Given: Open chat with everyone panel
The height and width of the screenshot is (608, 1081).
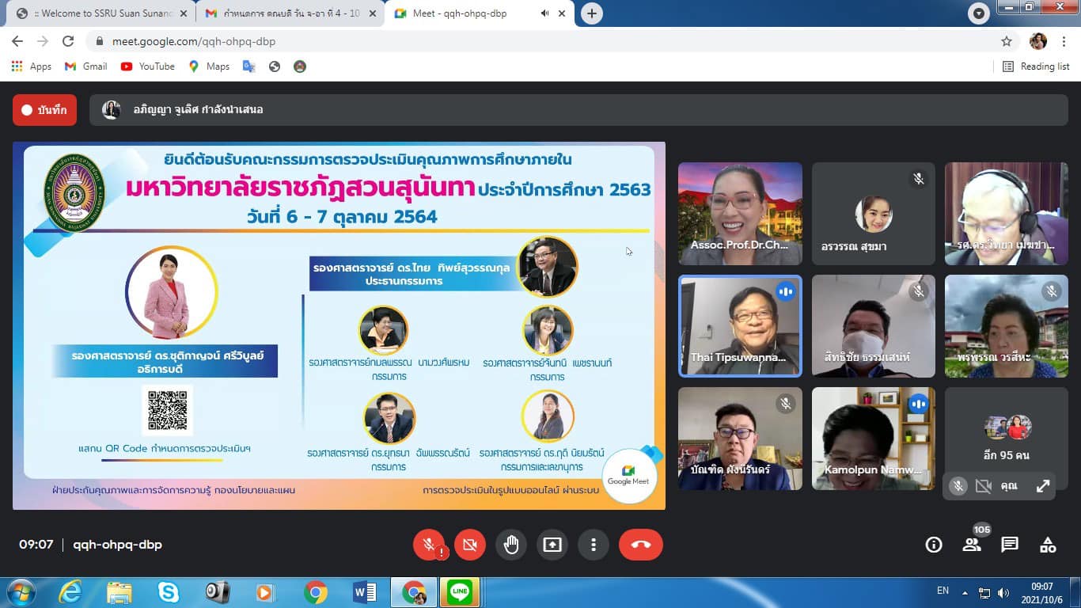Looking at the screenshot, I should [x=1010, y=545].
